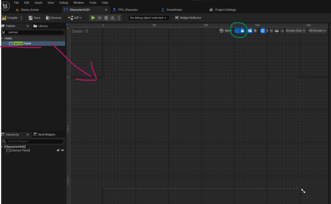Open the Debug menu
Image resolution: width=331 pixels, height=204 pixels.
tap(64, 3)
